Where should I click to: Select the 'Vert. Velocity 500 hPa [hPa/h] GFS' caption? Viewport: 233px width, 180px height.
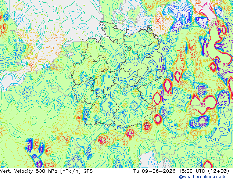(x=46, y=171)
